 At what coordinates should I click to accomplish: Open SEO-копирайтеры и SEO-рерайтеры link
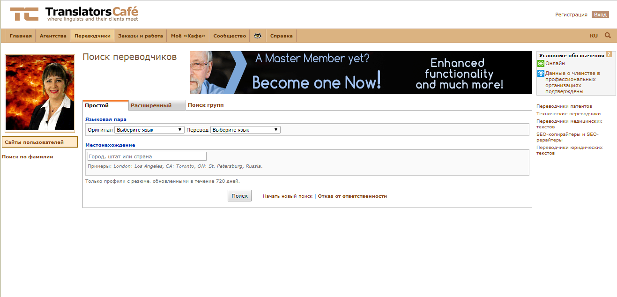coord(567,137)
